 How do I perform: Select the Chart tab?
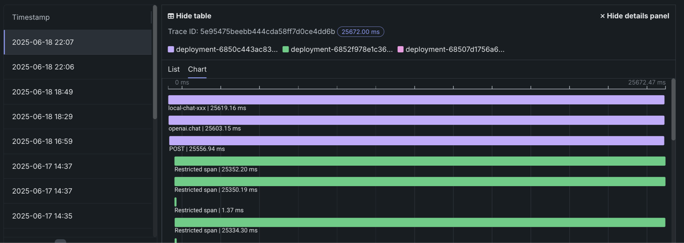coord(197,69)
